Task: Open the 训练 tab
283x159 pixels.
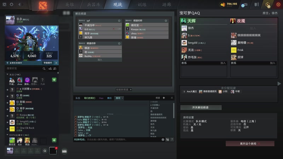Action: tap(142, 5)
